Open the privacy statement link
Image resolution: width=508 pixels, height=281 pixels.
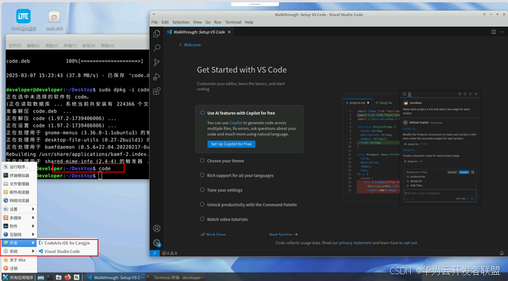355,243
